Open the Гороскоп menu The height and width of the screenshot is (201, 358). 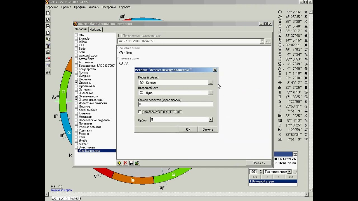(52, 7)
